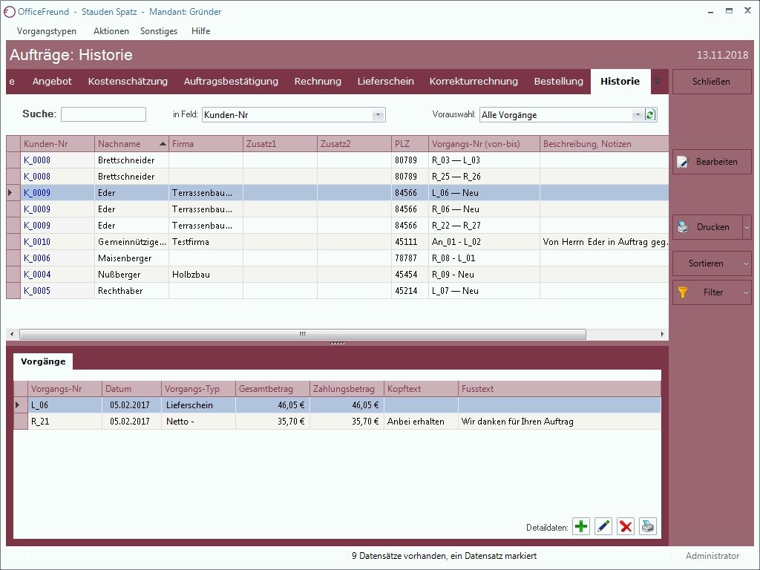Open the Aktionen menu
The width and height of the screenshot is (760, 570).
pyautogui.click(x=111, y=31)
